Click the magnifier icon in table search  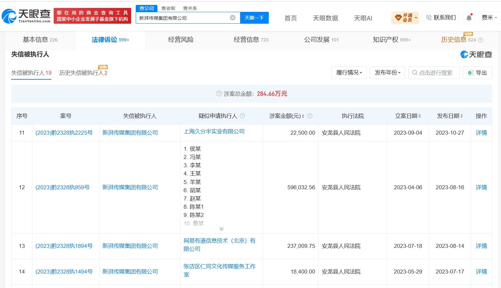pos(415,73)
